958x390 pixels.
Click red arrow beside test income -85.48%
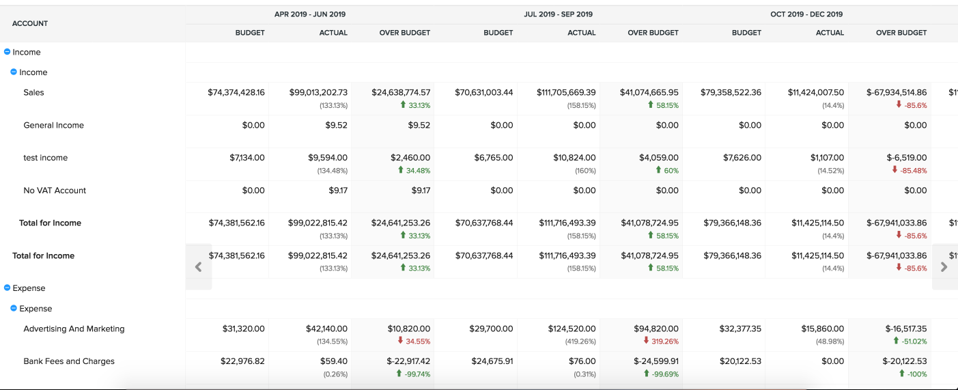pyautogui.click(x=895, y=171)
